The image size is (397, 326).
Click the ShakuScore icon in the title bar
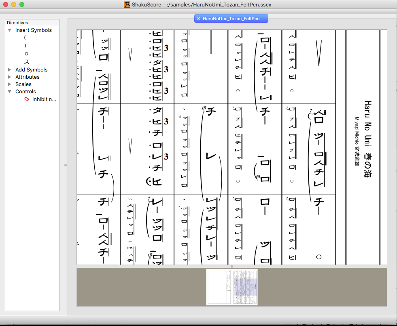point(126,4)
